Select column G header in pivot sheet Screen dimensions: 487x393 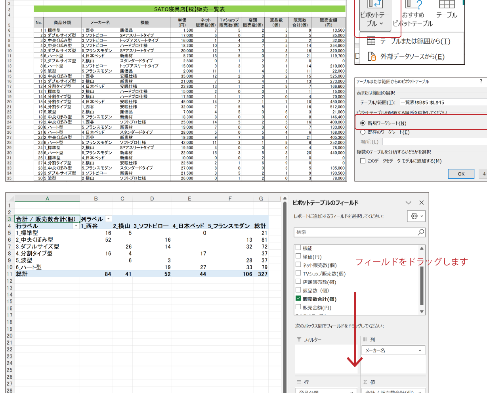tap(261, 198)
